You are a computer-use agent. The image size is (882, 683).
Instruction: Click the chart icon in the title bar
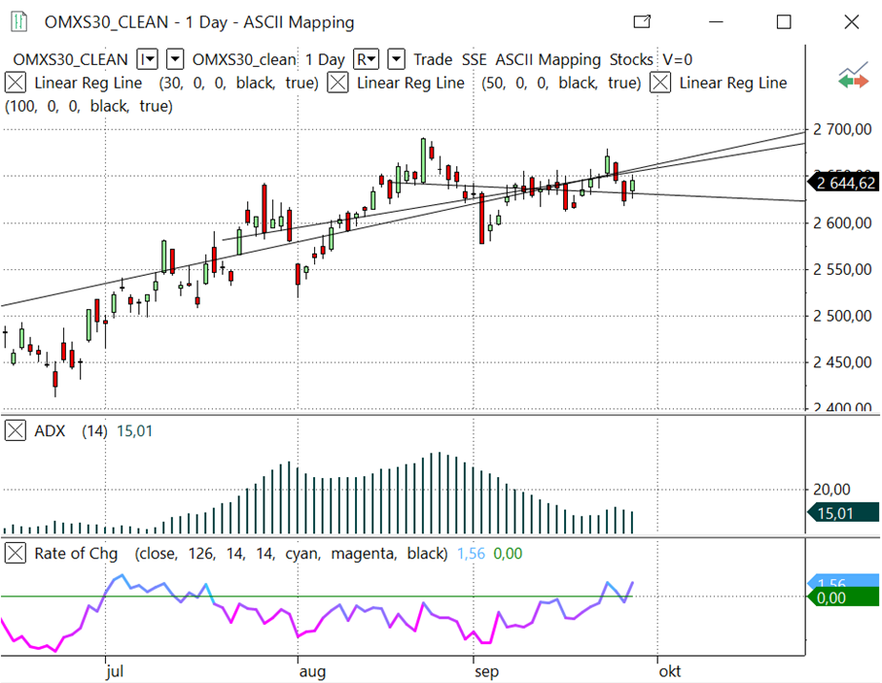point(16,22)
